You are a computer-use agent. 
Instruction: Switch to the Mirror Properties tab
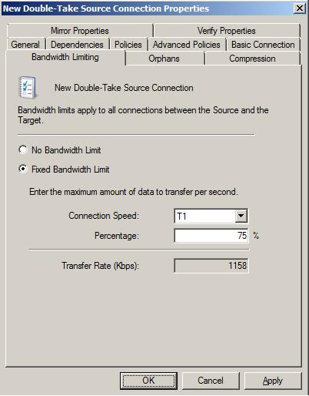pyautogui.click(x=80, y=31)
